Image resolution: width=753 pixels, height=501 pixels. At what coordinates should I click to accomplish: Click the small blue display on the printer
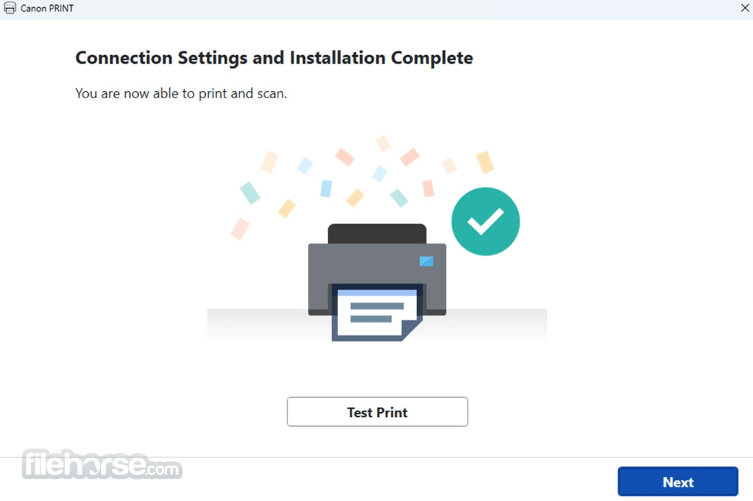pyautogui.click(x=426, y=261)
